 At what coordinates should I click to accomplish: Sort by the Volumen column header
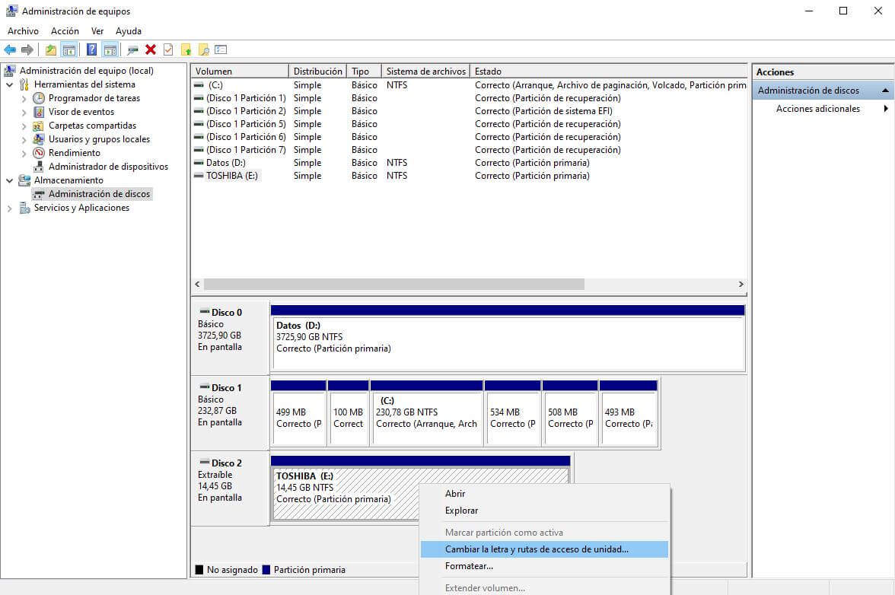pos(240,72)
